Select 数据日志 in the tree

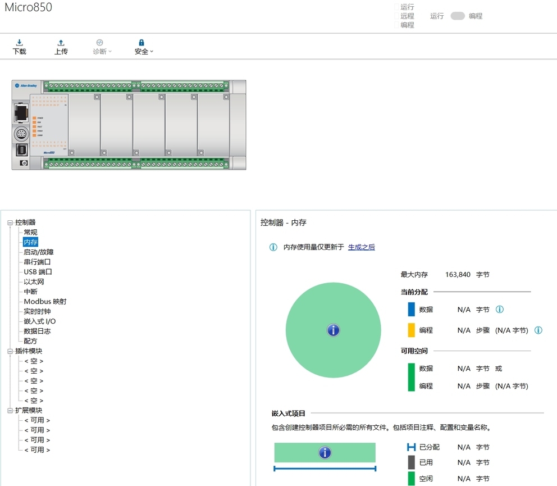click(37, 331)
